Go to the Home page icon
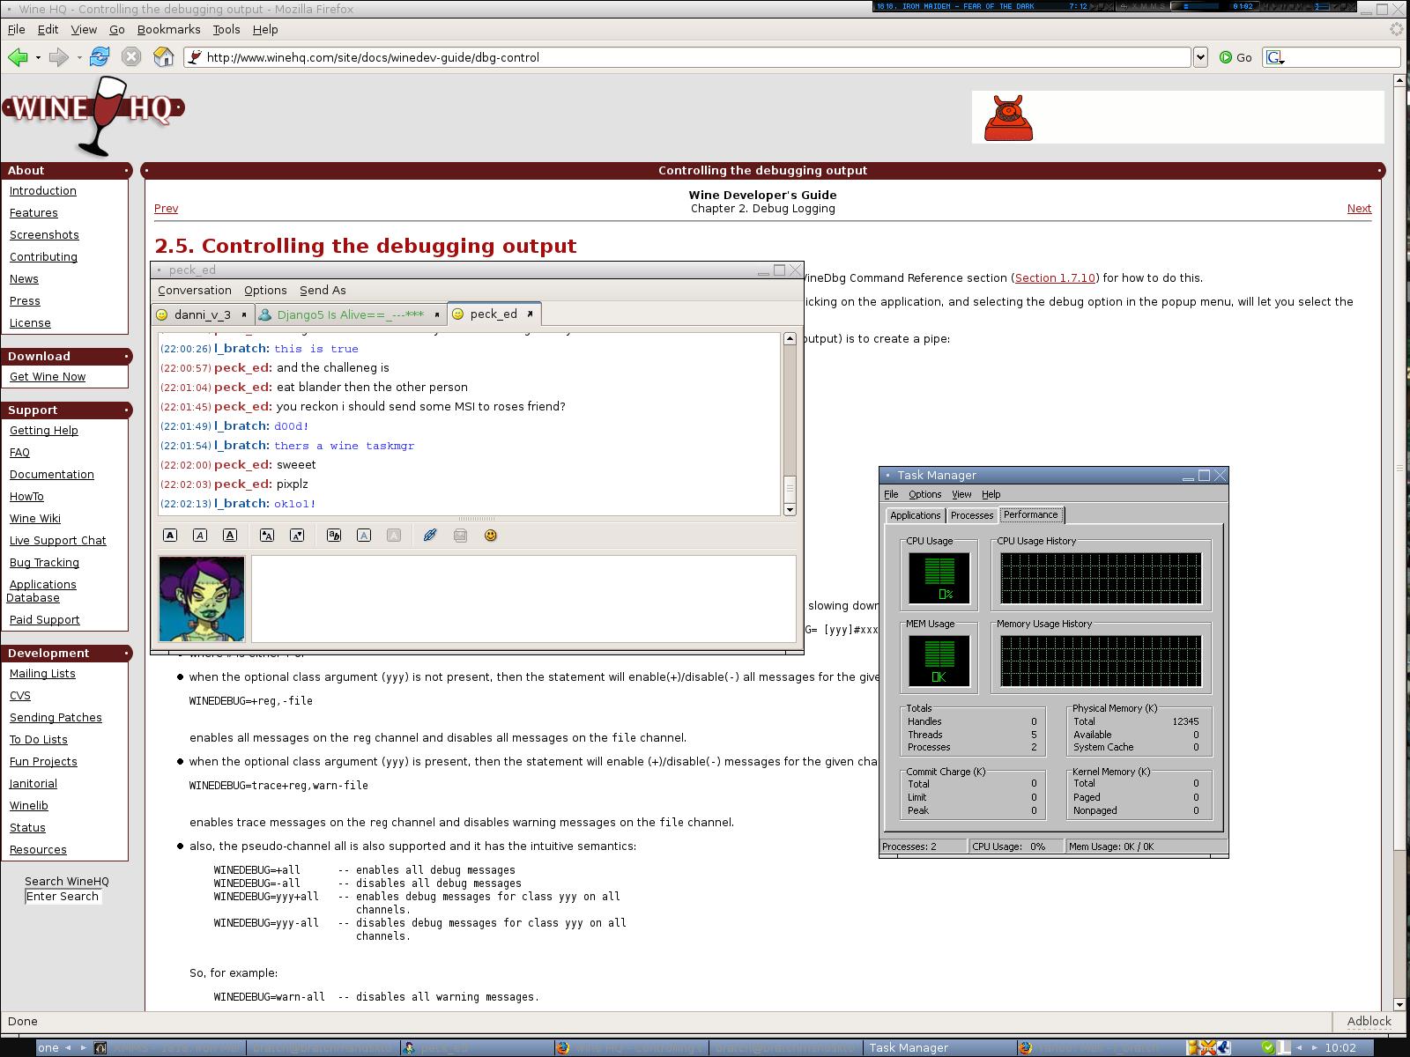1410x1057 pixels. [163, 57]
